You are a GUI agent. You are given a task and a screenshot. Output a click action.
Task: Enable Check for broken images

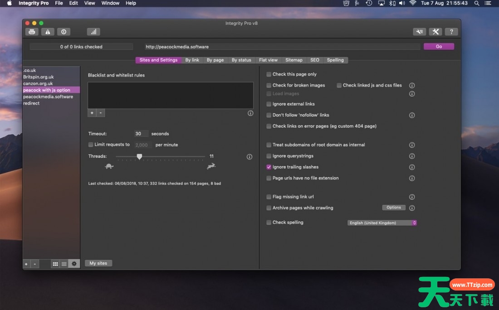pos(269,85)
